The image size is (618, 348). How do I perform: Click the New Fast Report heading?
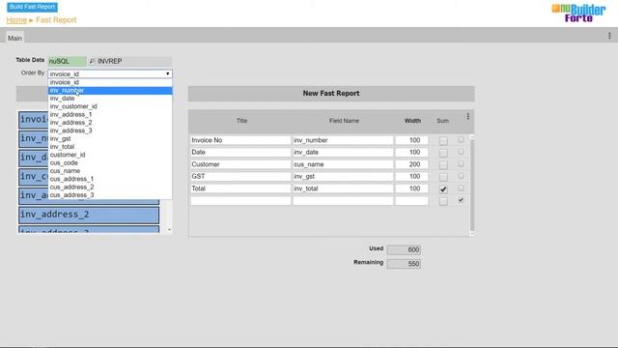click(x=331, y=94)
